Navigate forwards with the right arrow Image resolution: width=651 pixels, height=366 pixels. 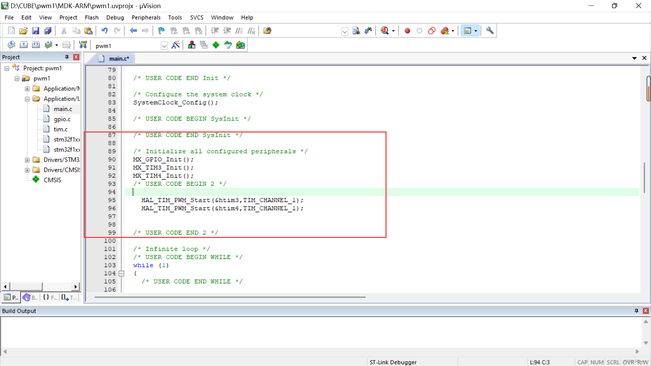pos(145,31)
